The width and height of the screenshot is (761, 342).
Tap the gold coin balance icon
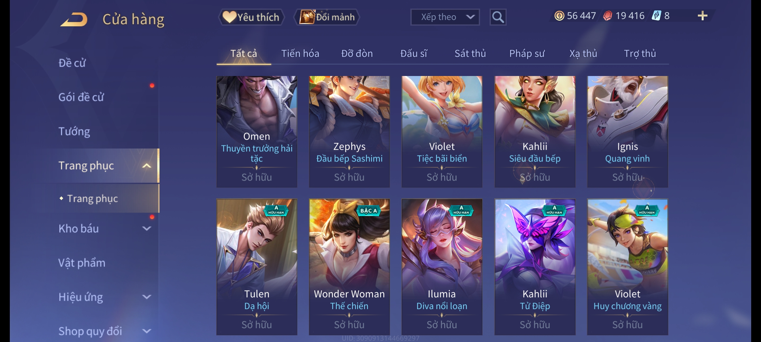point(559,16)
